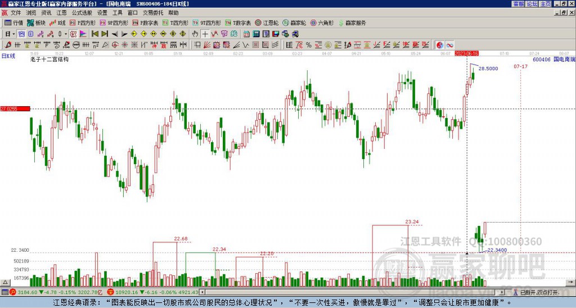Open the 交易委托 menu
This screenshot has height=308, width=576.
click(x=153, y=13)
